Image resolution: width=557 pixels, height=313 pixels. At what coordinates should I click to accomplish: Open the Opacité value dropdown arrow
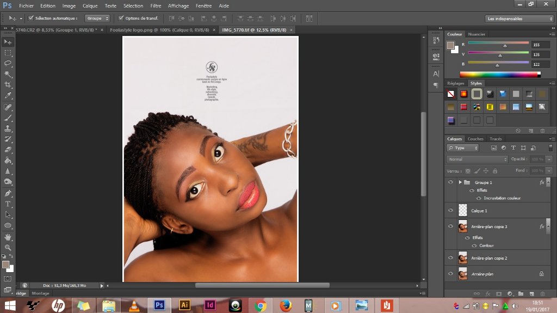point(549,159)
